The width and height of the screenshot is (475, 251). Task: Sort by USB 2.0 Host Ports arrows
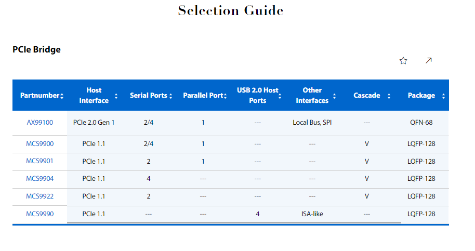[x=280, y=96]
